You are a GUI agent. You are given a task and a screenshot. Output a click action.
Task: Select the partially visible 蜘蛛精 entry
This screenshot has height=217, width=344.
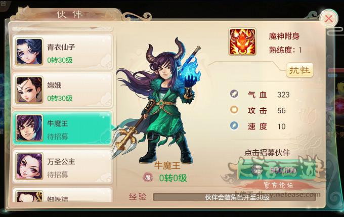pos(62,195)
